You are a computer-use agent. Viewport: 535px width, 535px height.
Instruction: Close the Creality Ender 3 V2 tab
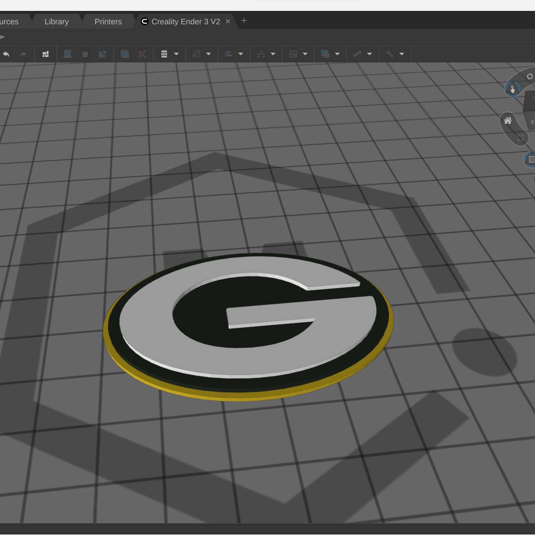coord(228,21)
